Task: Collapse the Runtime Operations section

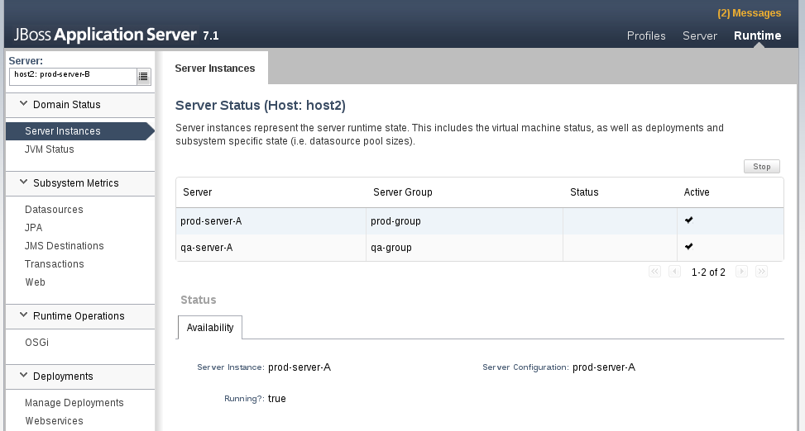Action: pos(23,315)
